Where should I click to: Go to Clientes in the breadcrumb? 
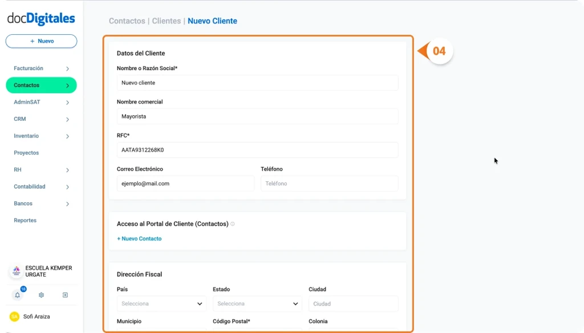pyautogui.click(x=166, y=21)
